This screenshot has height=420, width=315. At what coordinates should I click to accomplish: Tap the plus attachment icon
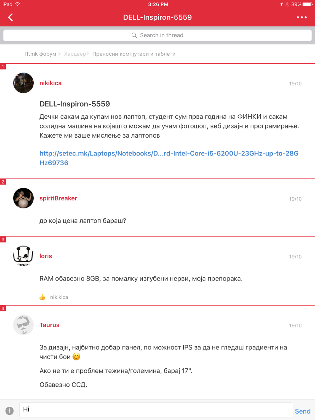point(9,411)
